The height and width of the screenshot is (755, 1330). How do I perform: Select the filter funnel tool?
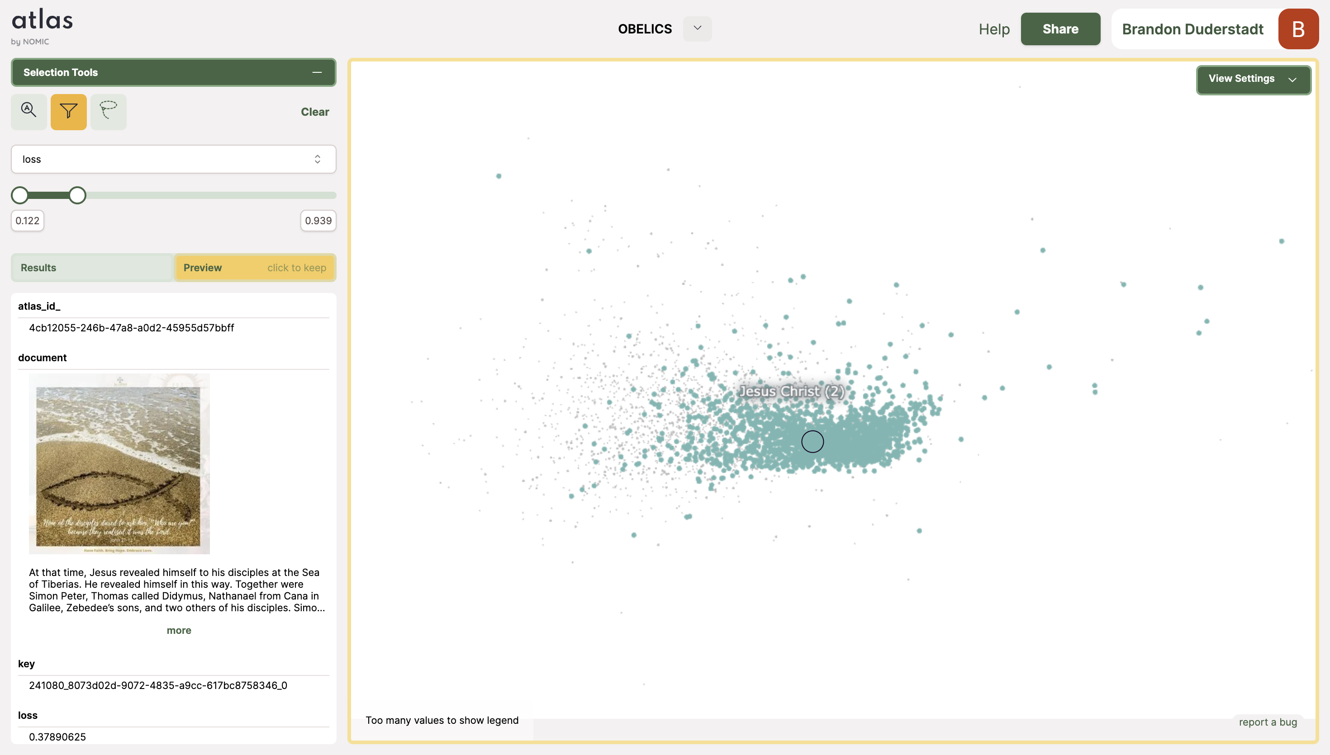(68, 111)
